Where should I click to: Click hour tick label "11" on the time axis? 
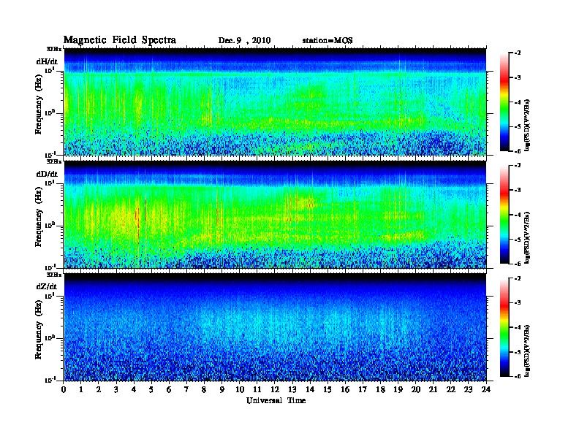coord(257,390)
